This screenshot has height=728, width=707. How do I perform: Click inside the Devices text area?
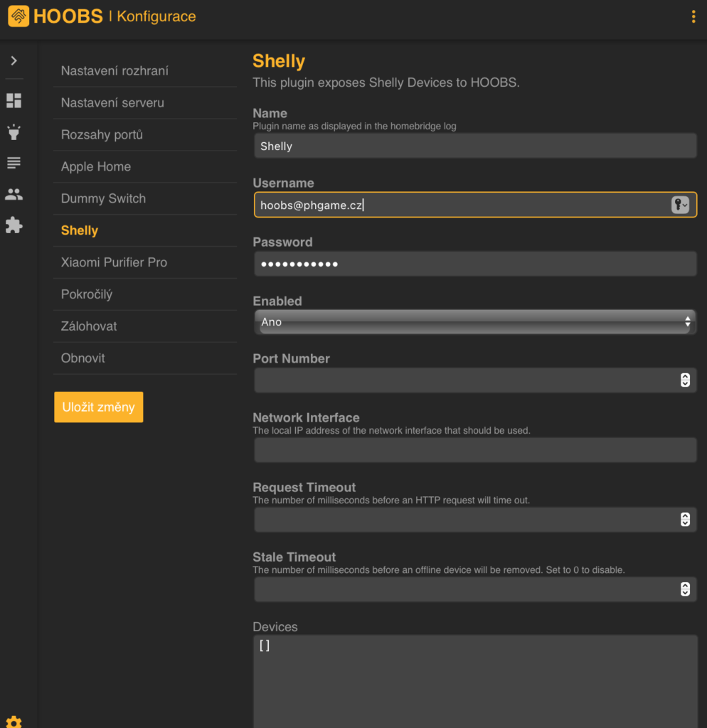pyautogui.click(x=474, y=679)
